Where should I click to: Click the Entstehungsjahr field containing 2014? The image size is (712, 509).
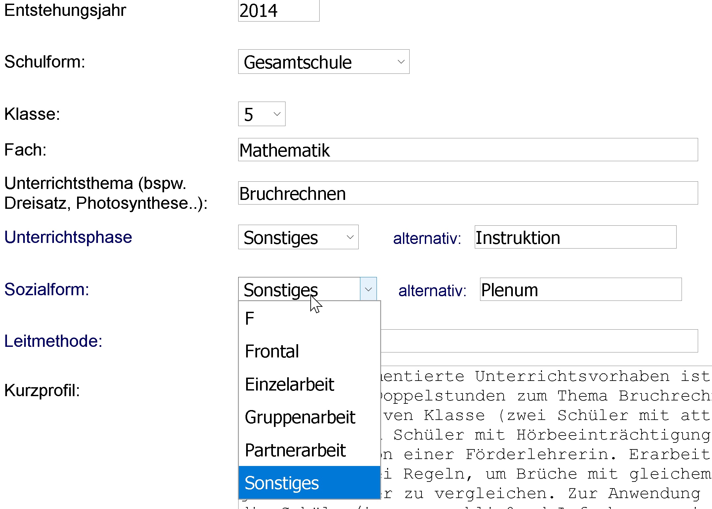[279, 11]
